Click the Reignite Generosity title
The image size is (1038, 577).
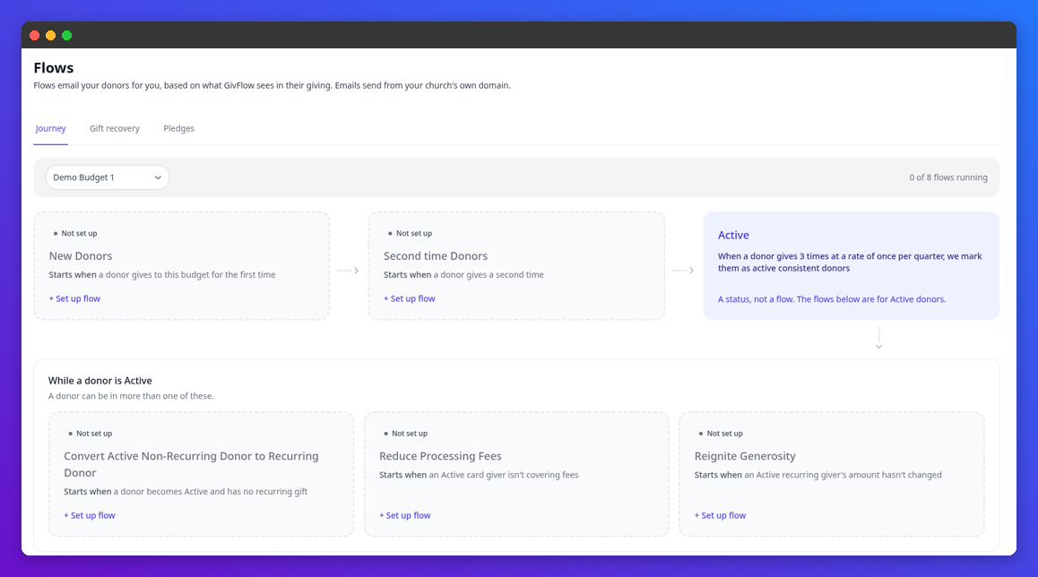tap(745, 456)
